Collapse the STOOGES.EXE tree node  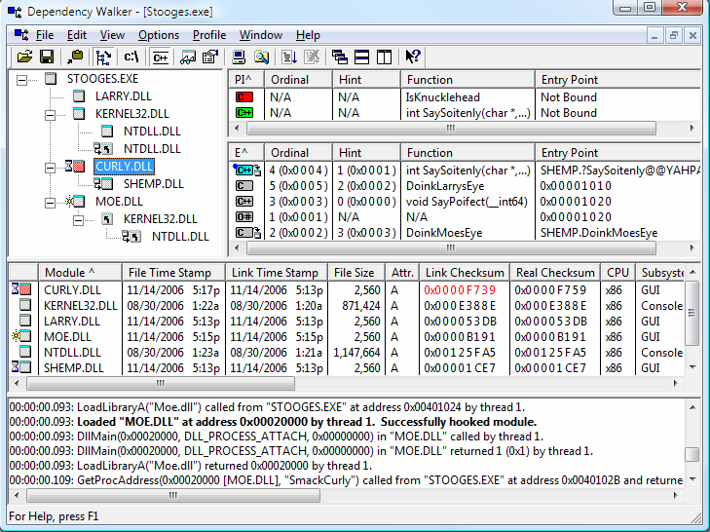pyautogui.click(x=22, y=79)
